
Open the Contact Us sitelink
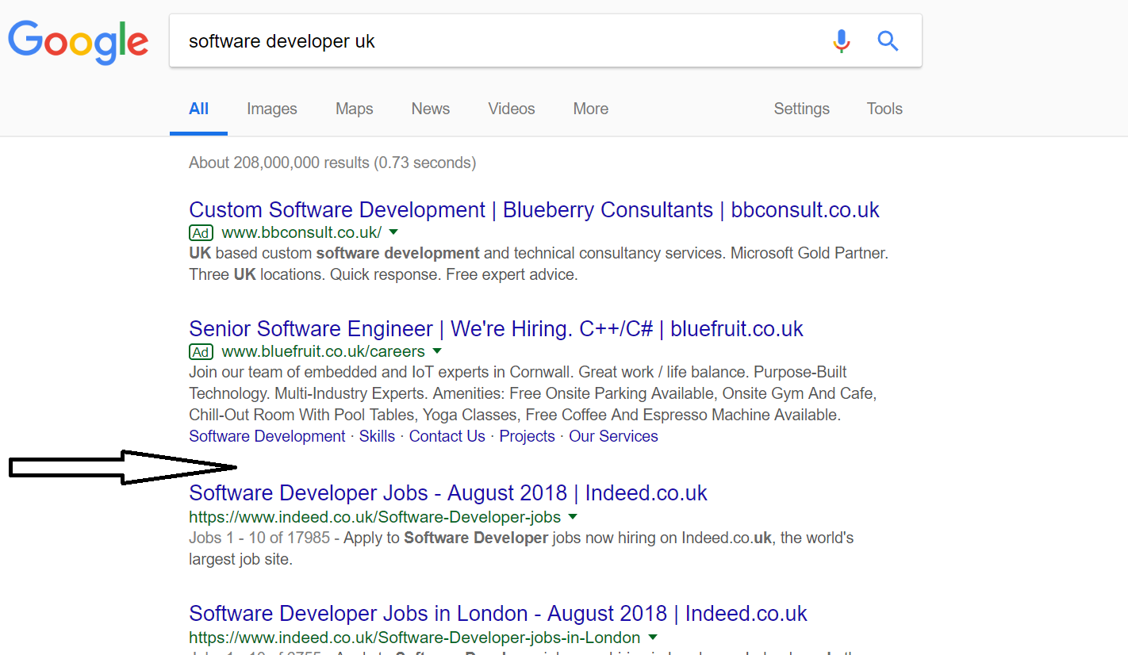tap(447, 436)
